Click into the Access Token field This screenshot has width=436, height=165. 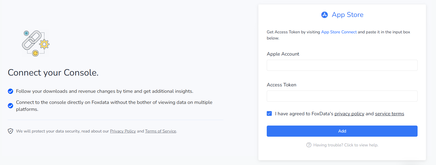click(342, 96)
